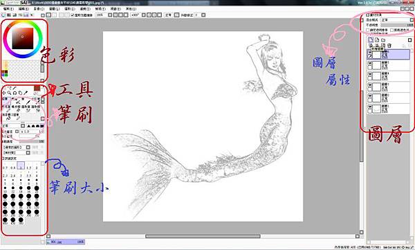Expand the 詳細設定 advanced settings section
415x250 pixels.
pyautogui.click(x=9, y=159)
